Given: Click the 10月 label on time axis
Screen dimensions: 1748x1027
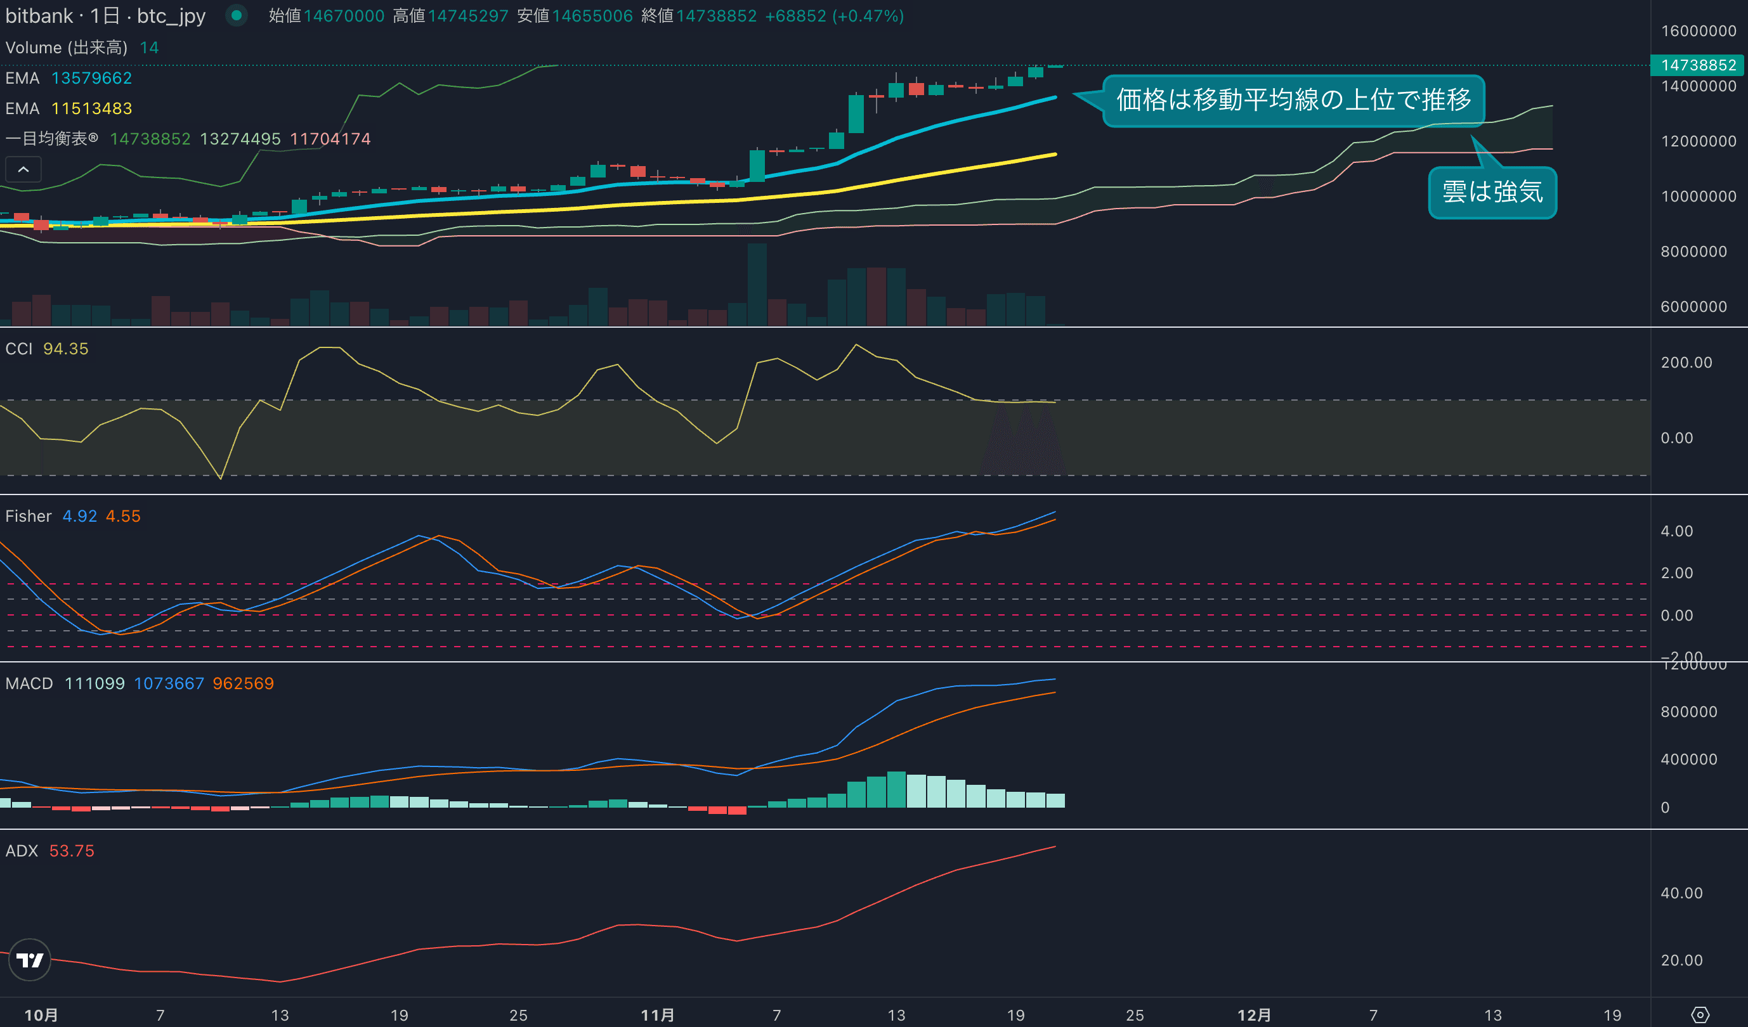Looking at the screenshot, I should coord(41,1014).
